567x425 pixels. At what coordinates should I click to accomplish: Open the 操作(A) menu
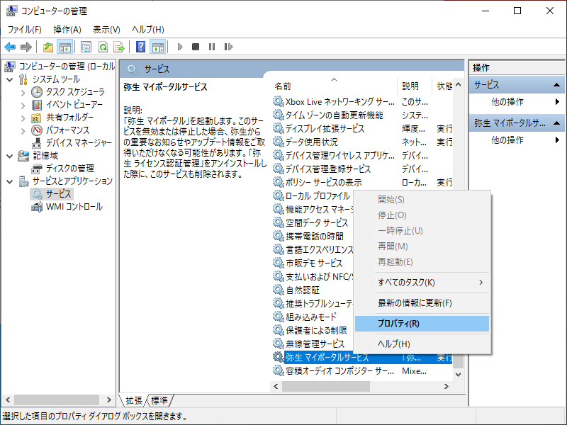(x=67, y=29)
